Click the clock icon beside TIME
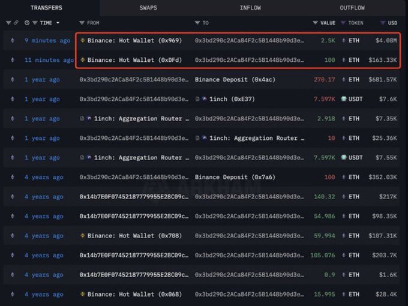 click(27, 23)
